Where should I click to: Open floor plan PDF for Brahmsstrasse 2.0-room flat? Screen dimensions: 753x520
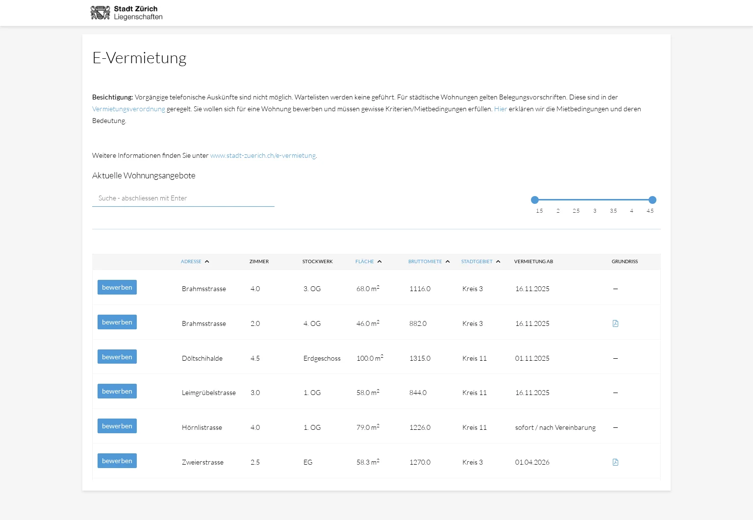click(615, 323)
